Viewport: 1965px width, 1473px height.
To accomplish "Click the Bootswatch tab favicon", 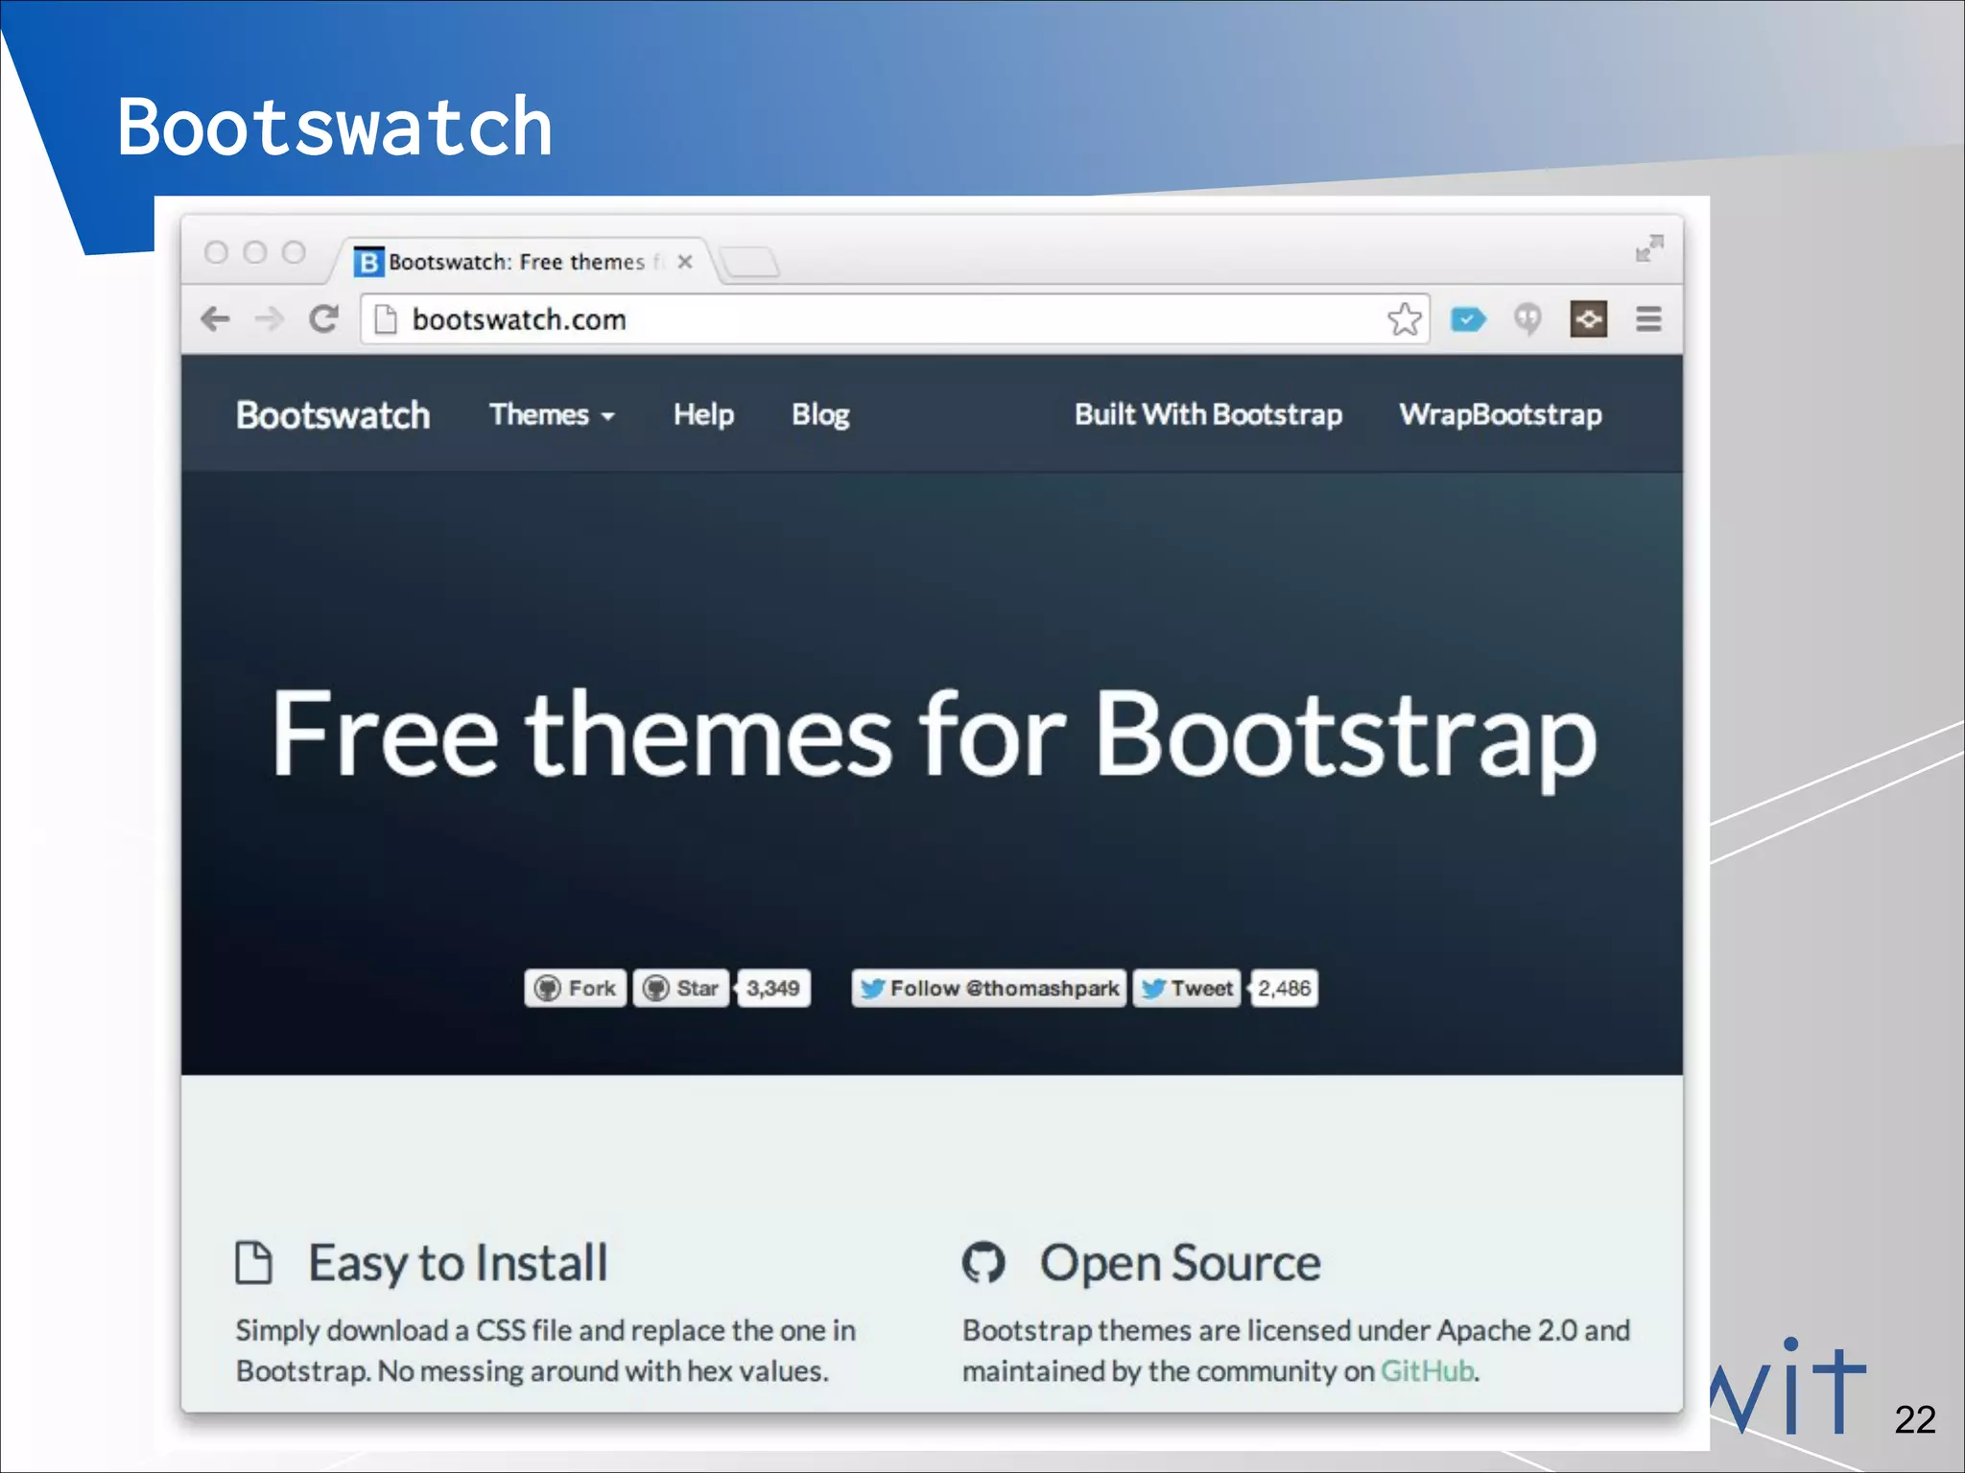I will 368,262.
